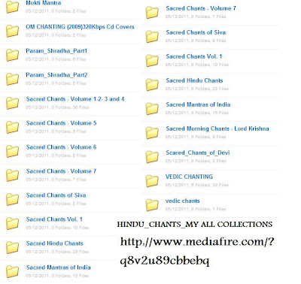
Task: Click the Sacred Chants - Volume 6 folder icon
Action: click(12, 151)
